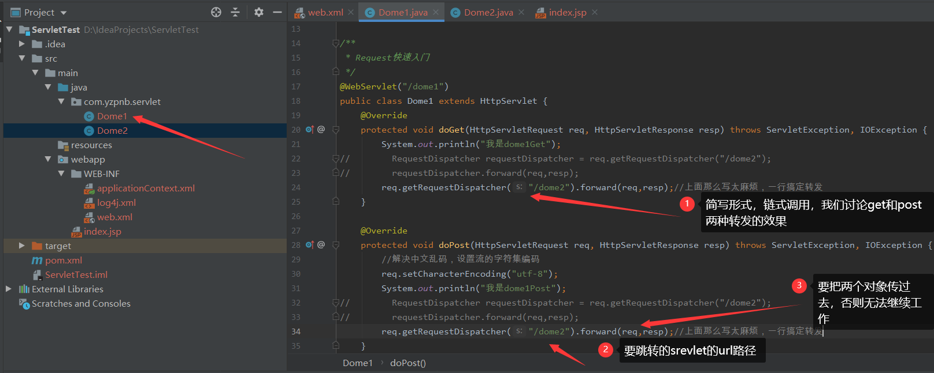Screen dimensions: 934x373
Task: Click the Collapse All icon in Project panel
Action: pyautogui.click(x=235, y=12)
